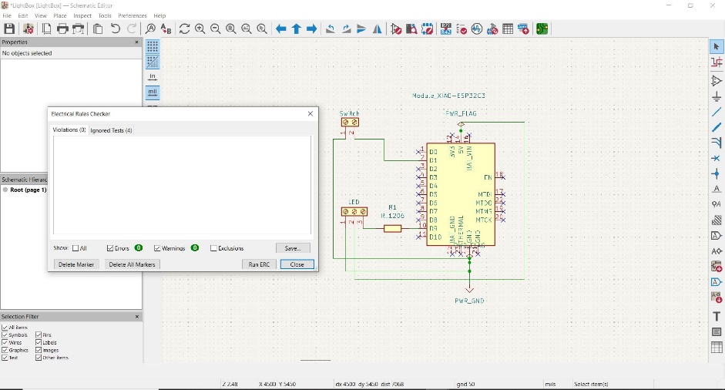Toggle Wires in Selection Filter
The height and width of the screenshot is (390, 725).
5,343
